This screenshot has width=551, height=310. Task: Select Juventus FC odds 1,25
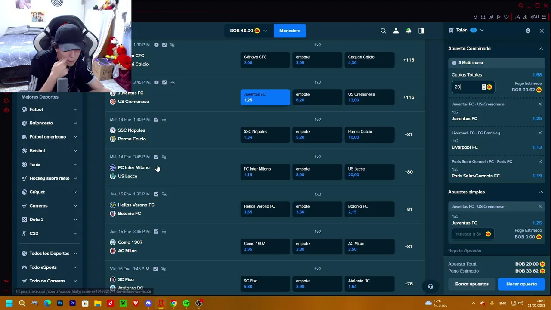click(265, 97)
